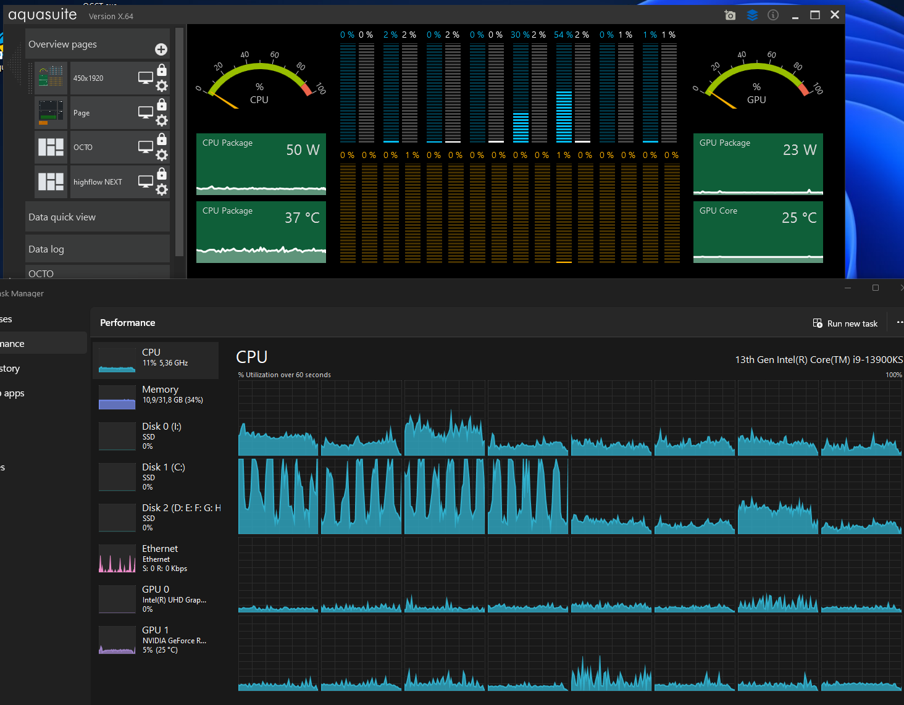Take a screenshot with the aquasuite camera icon

(x=730, y=15)
